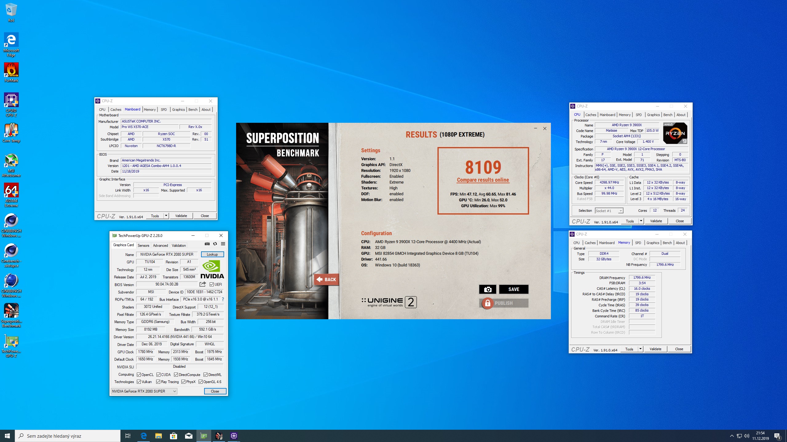Viewport: 787px width, 442px height.
Task: Toggle the UEFI checkbox in GPU-Z
Action: coord(212,285)
